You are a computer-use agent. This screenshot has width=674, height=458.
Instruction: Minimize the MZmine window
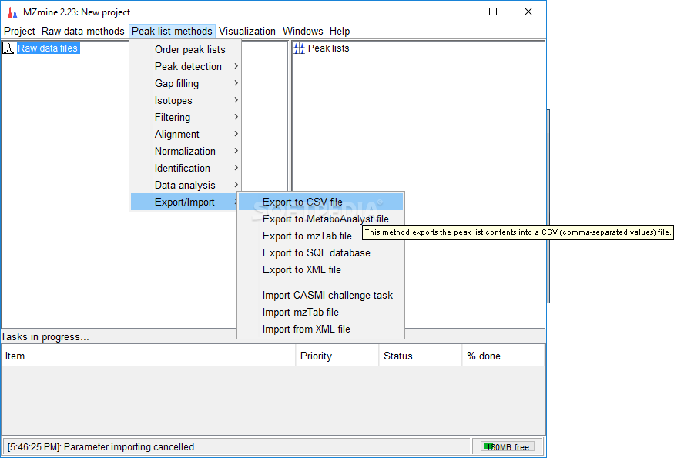click(458, 12)
